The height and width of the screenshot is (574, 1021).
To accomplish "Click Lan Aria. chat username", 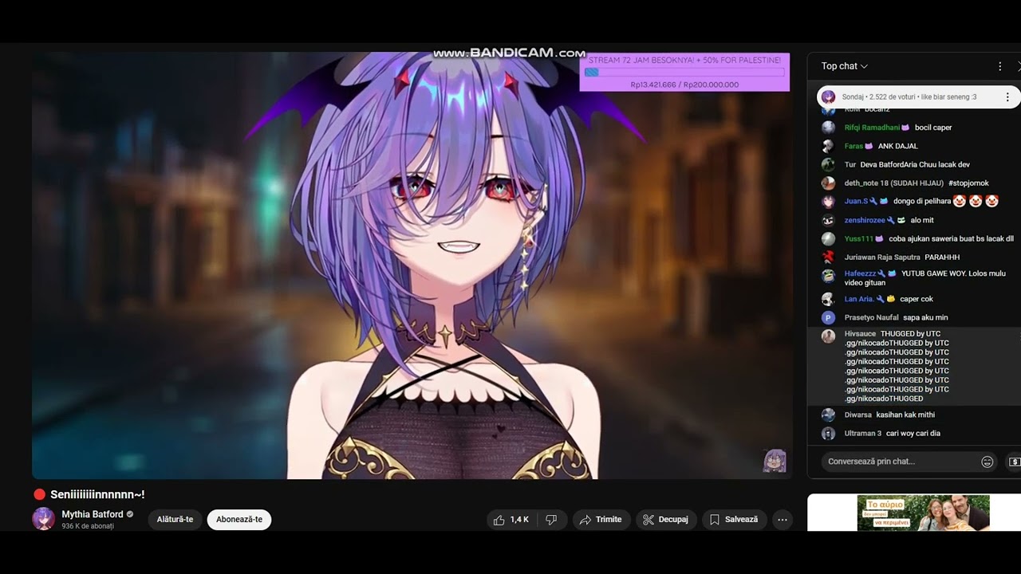I will click(x=859, y=299).
